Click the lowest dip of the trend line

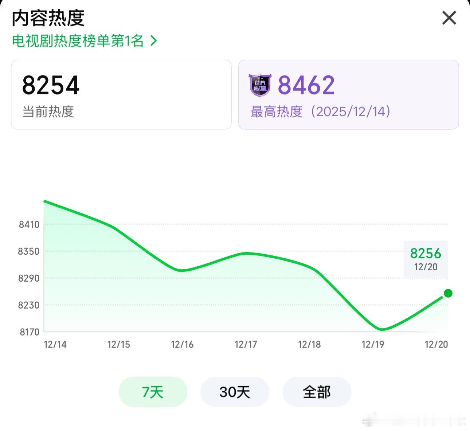click(381, 330)
